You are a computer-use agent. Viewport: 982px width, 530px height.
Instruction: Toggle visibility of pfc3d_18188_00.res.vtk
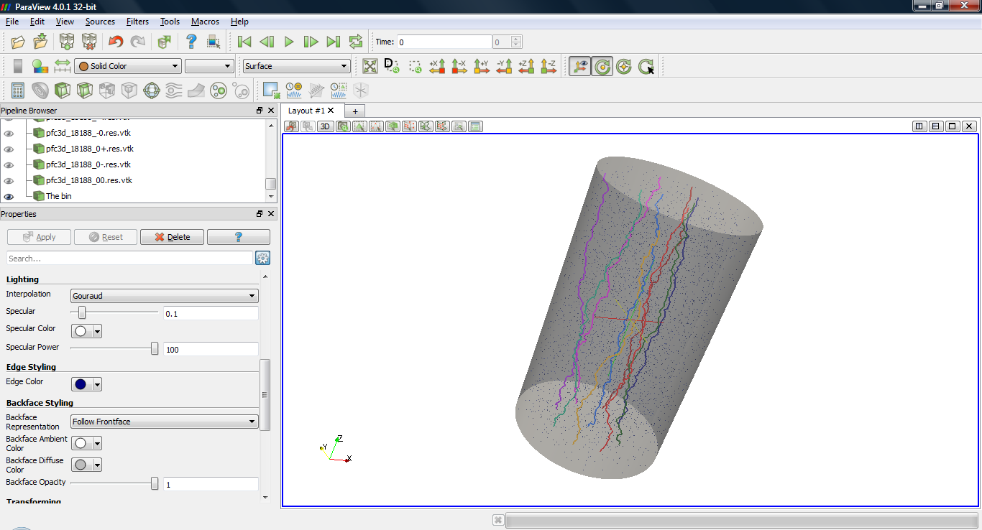[x=9, y=180]
